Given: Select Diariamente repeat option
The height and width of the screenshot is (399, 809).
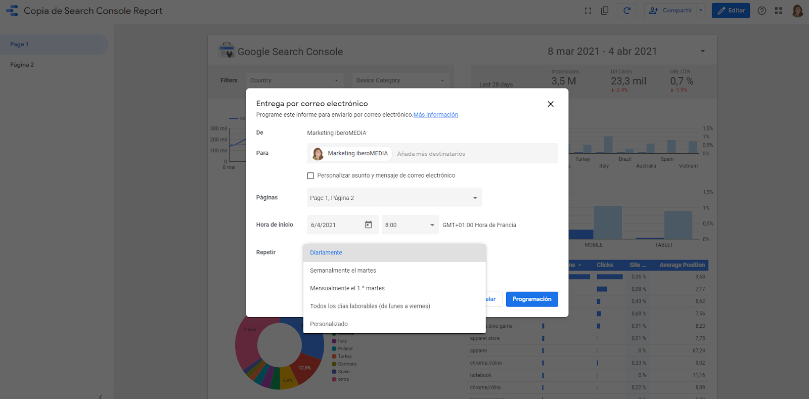Looking at the screenshot, I should click(x=394, y=252).
